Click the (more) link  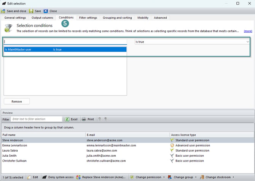tap(248, 31)
